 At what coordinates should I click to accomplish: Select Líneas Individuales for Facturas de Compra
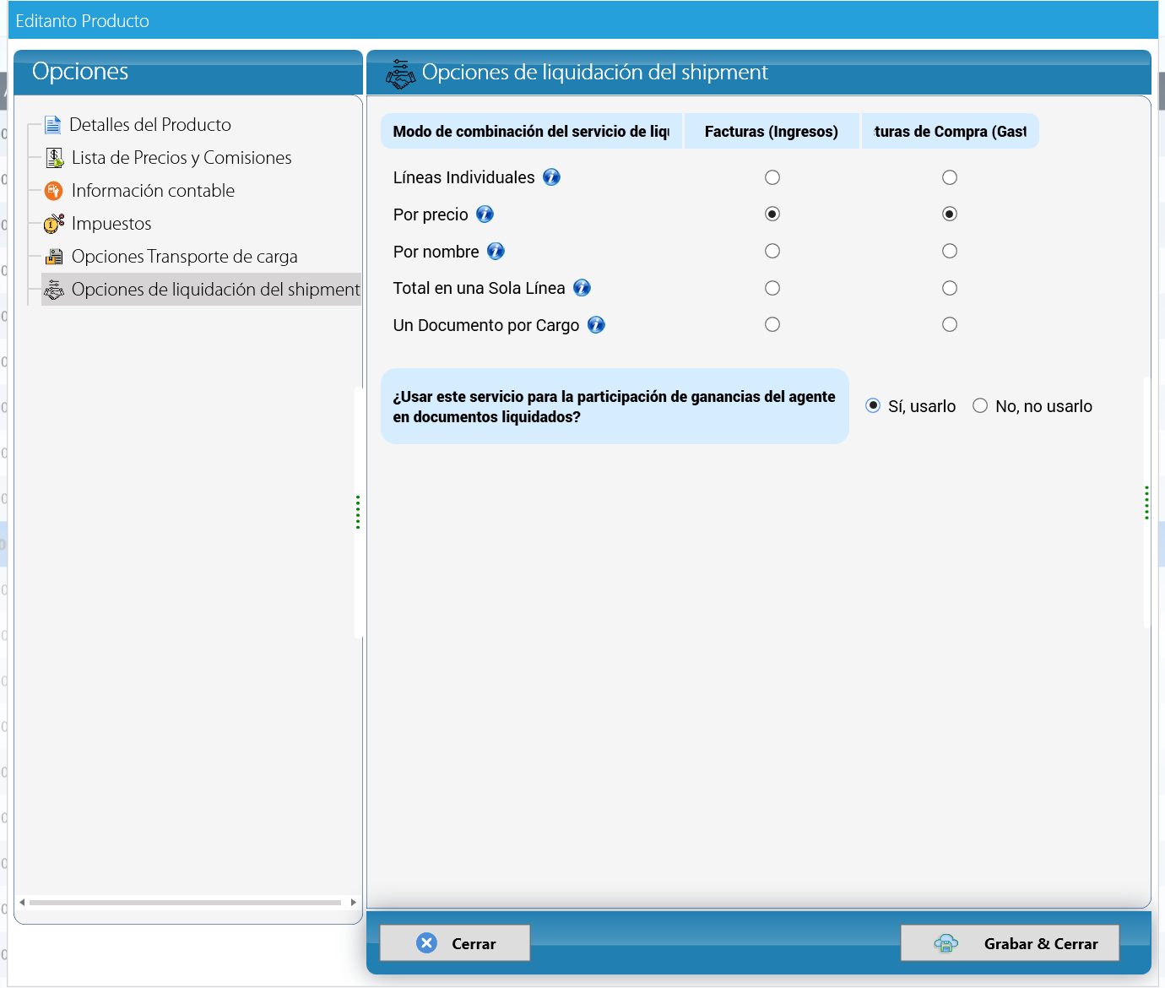(950, 177)
